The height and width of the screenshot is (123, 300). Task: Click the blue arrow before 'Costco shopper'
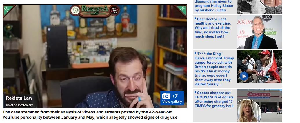196,92
